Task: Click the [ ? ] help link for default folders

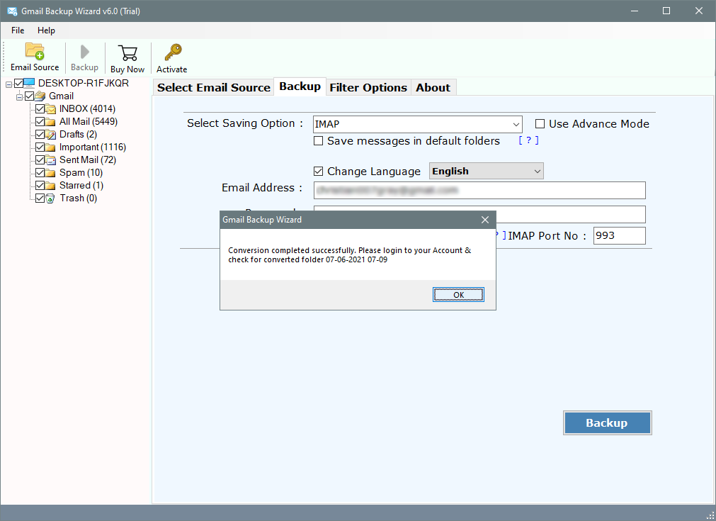Action: pyautogui.click(x=528, y=140)
